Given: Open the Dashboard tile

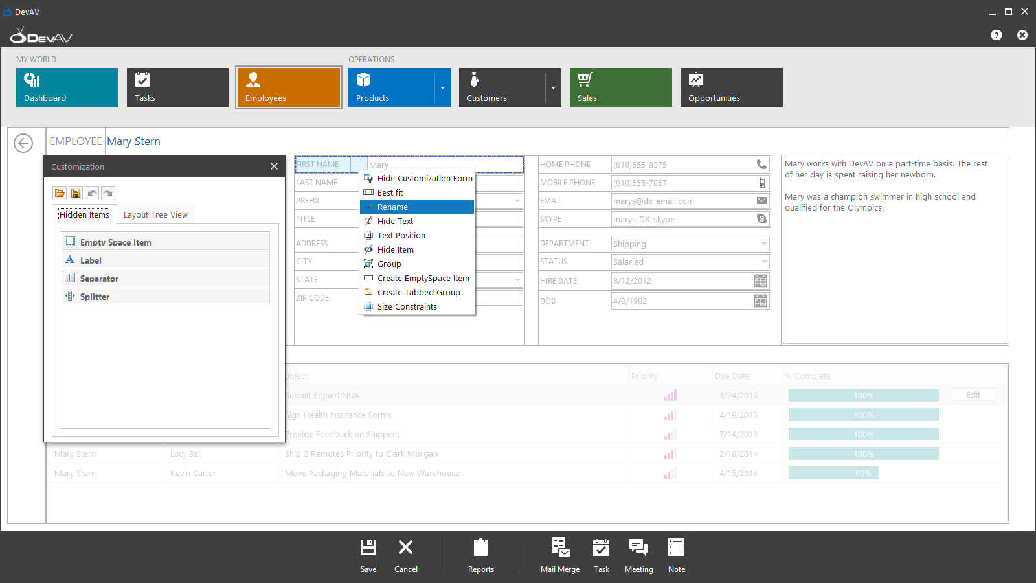Looking at the screenshot, I should coord(67,87).
